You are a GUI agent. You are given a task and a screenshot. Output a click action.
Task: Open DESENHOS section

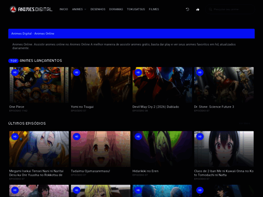click(98, 9)
